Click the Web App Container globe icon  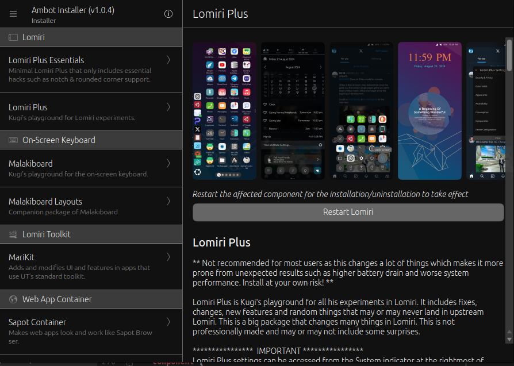tap(13, 299)
